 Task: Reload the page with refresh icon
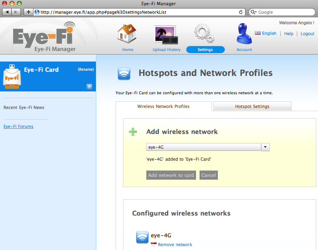(x=241, y=12)
